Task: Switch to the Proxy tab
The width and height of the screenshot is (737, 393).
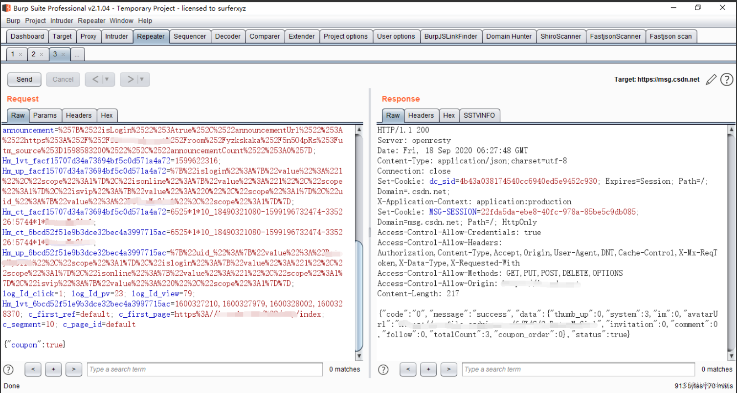Action: click(89, 36)
